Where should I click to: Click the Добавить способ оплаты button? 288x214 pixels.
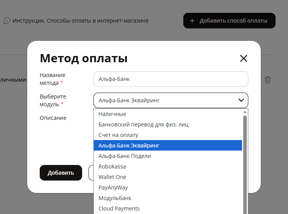pyautogui.click(x=229, y=21)
